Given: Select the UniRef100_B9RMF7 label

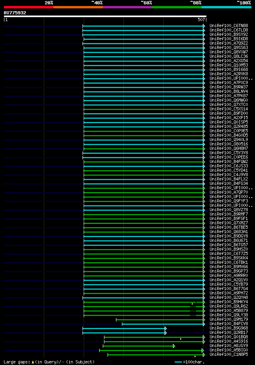Looking at the screenshot, I should point(229,214).
